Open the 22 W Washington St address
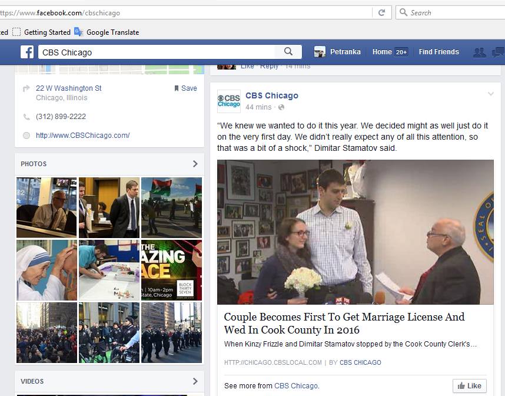Image resolution: width=505 pixels, height=396 pixels. pos(68,88)
